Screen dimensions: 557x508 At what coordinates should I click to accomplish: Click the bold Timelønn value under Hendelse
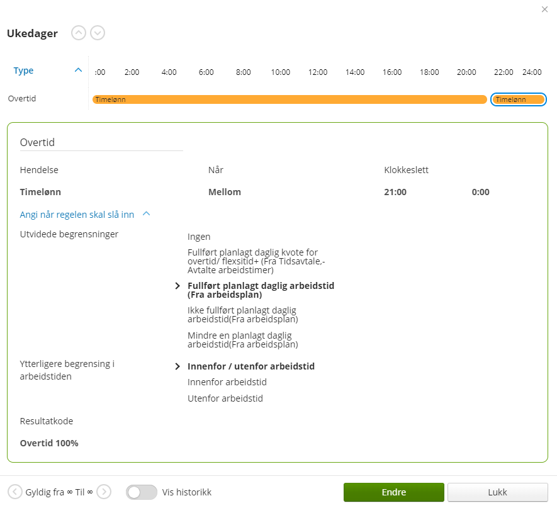coord(40,192)
